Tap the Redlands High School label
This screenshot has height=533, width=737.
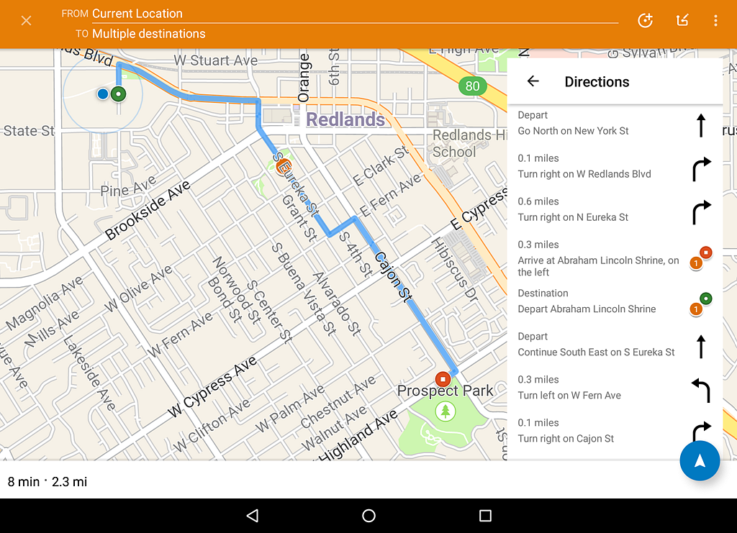coord(469,142)
